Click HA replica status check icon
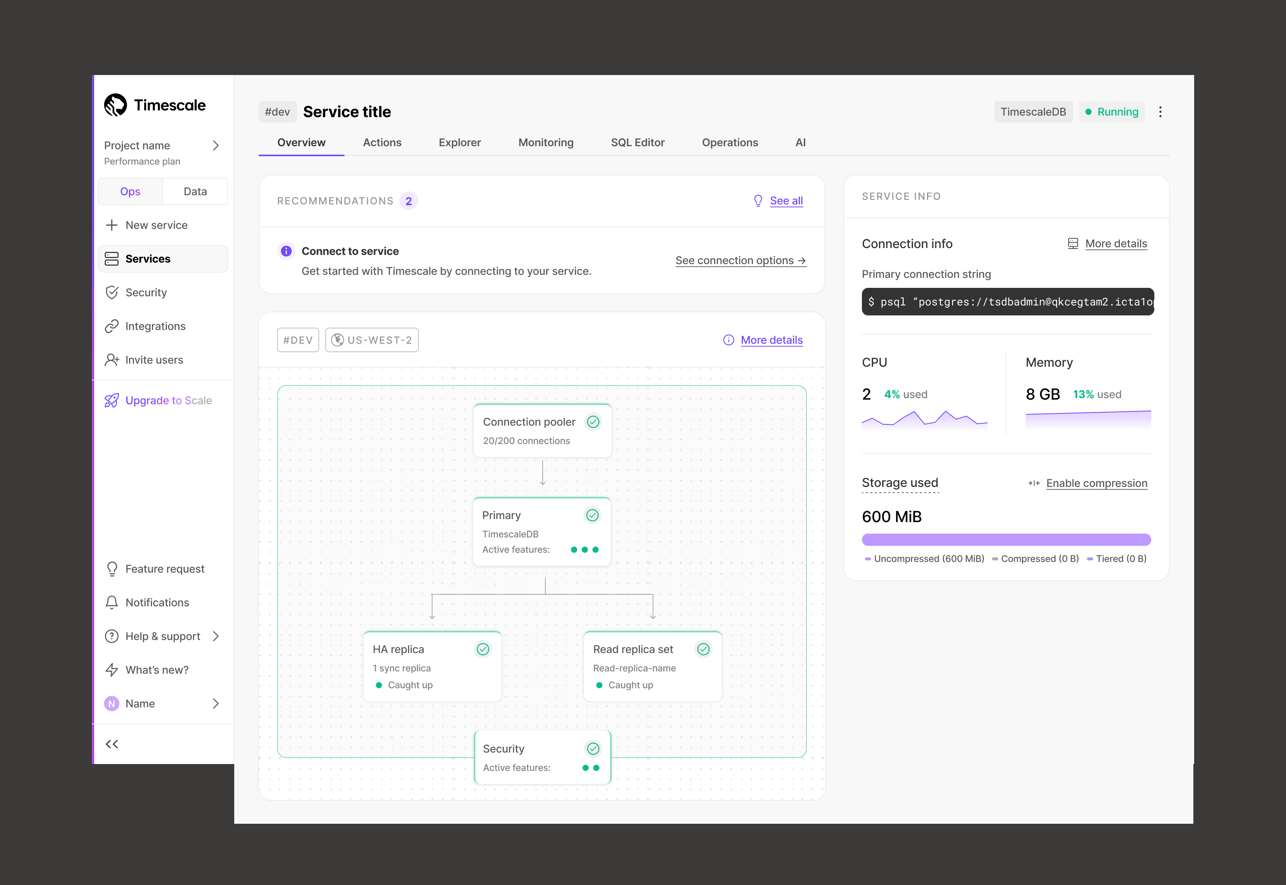Screen dimensions: 1286x885 point(483,649)
